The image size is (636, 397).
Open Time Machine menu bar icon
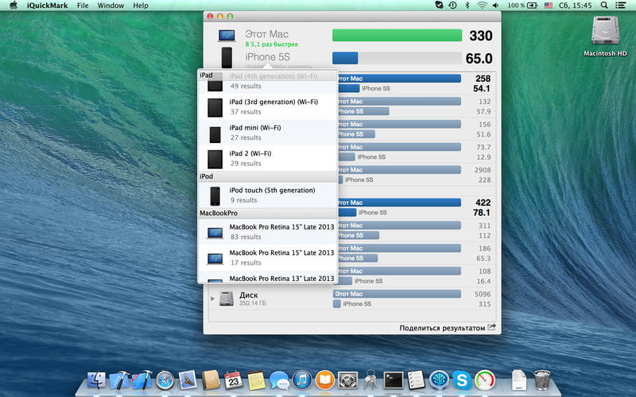pyautogui.click(x=452, y=6)
